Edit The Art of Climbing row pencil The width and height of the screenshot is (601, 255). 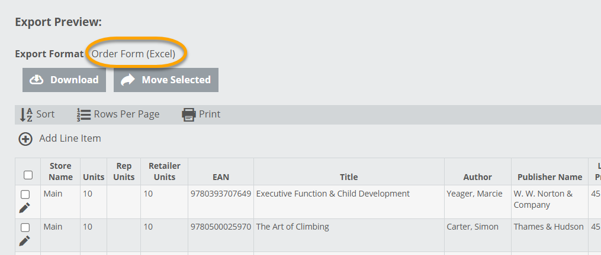25,240
